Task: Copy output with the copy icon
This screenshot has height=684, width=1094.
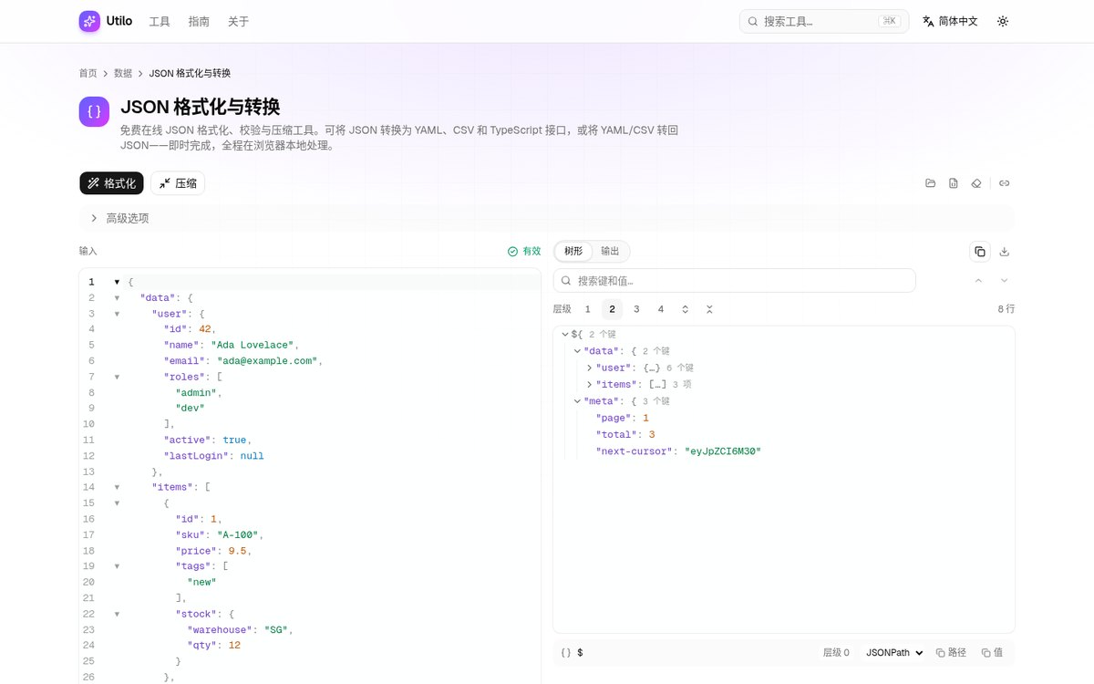Action: (x=980, y=252)
